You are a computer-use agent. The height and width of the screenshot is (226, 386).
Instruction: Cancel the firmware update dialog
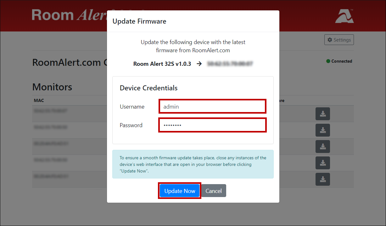coord(214,191)
